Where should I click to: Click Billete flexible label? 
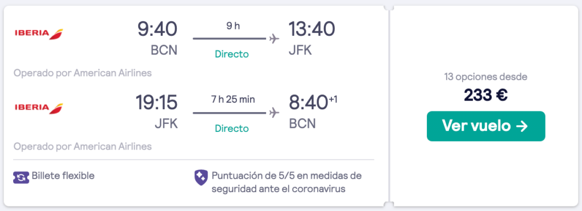(63, 176)
